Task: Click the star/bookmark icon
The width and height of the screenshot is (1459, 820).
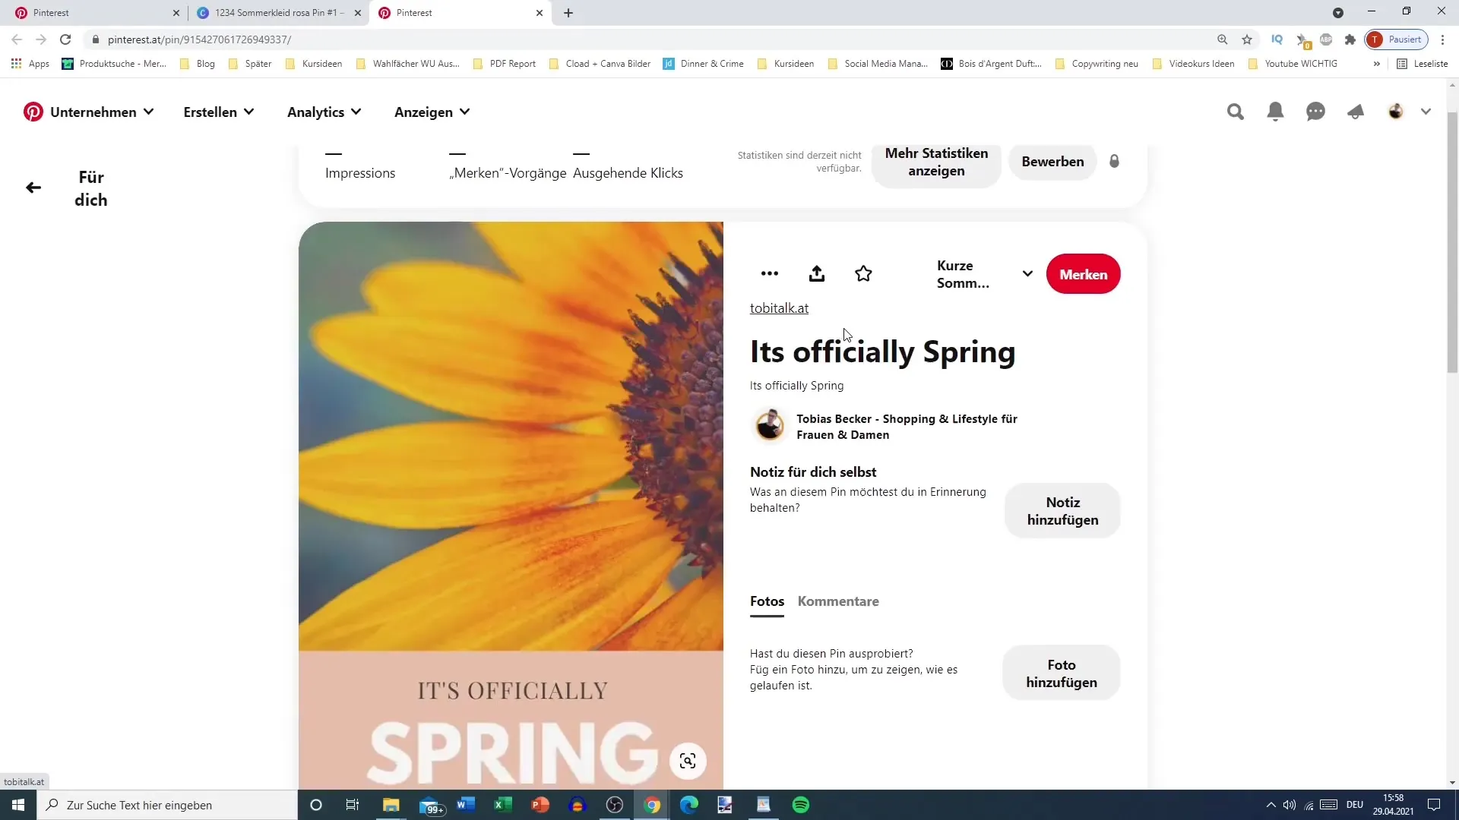Action: coord(864,273)
